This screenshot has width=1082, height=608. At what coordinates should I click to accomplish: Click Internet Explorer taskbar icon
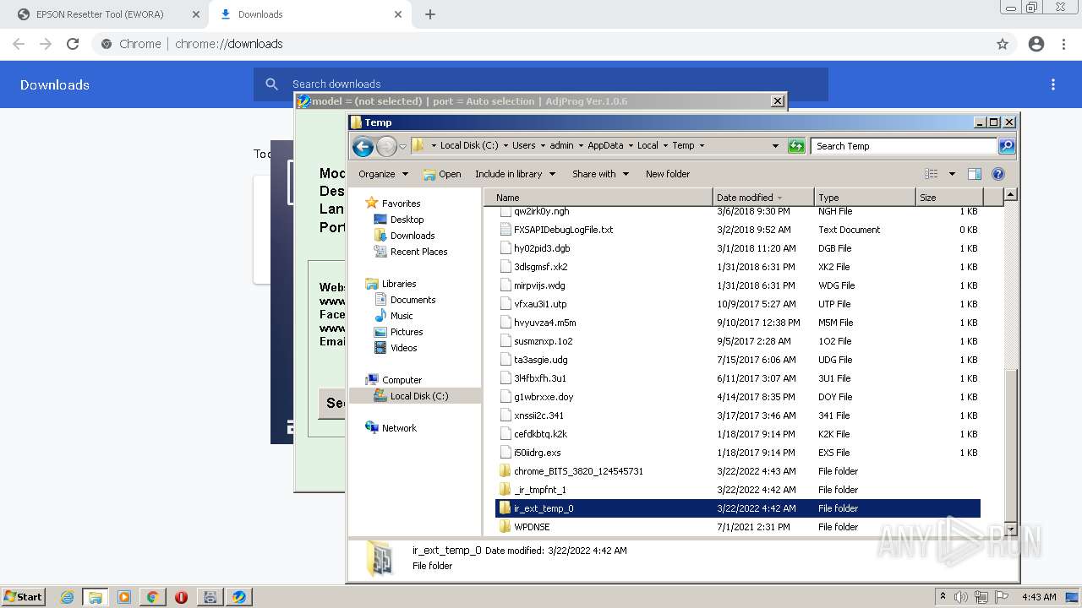[67, 597]
